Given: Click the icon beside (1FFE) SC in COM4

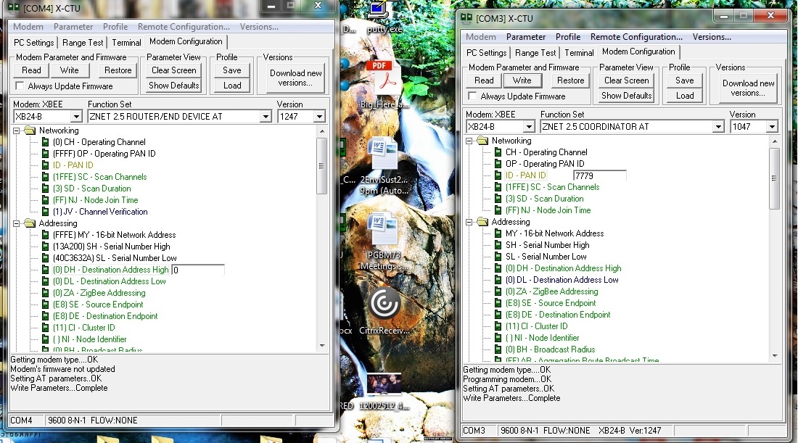Looking at the screenshot, I should click(45, 177).
